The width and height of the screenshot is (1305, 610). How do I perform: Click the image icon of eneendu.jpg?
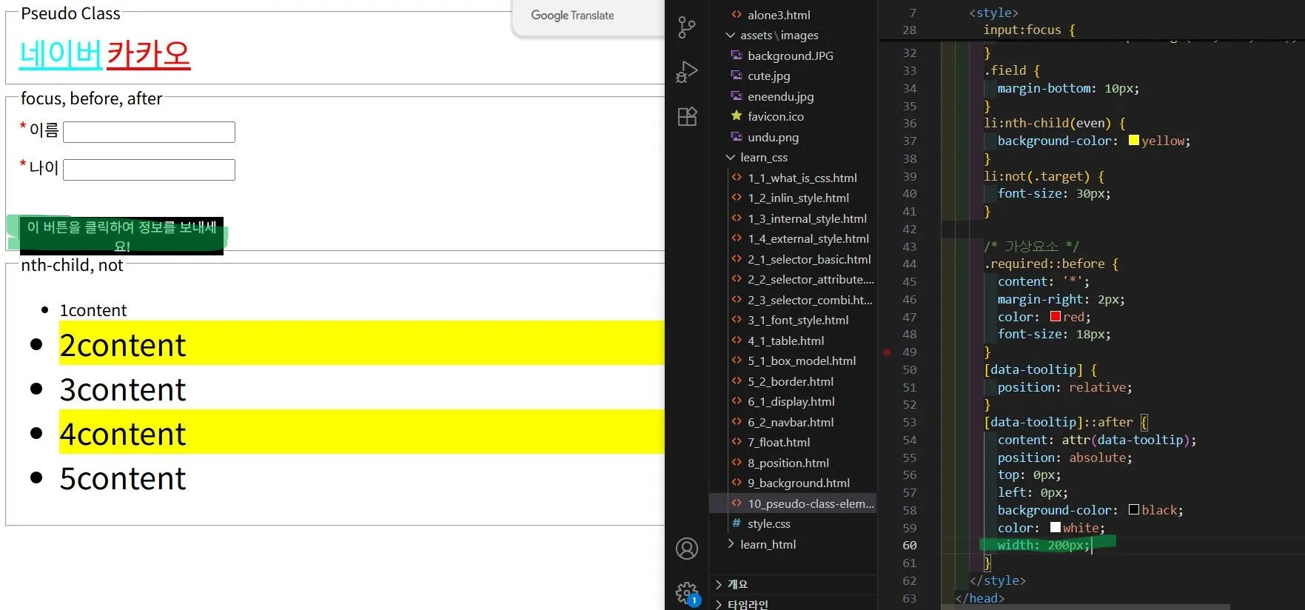click(x=737, y=96)
